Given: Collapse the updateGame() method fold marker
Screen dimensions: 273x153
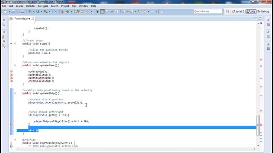Looking at the screenshot, I should (x=15, y=65).
